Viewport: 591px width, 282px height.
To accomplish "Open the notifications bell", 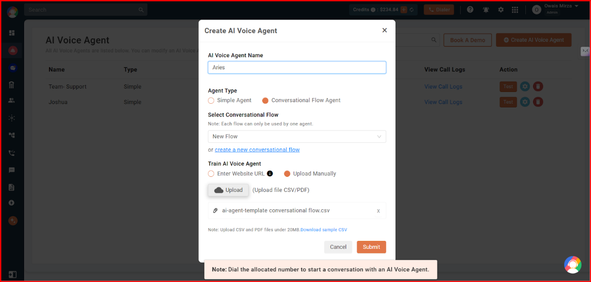I will pos(485,9).
